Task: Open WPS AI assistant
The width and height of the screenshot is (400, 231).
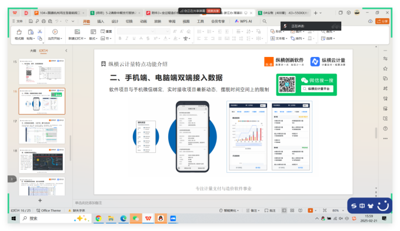Action: [244, 21]
